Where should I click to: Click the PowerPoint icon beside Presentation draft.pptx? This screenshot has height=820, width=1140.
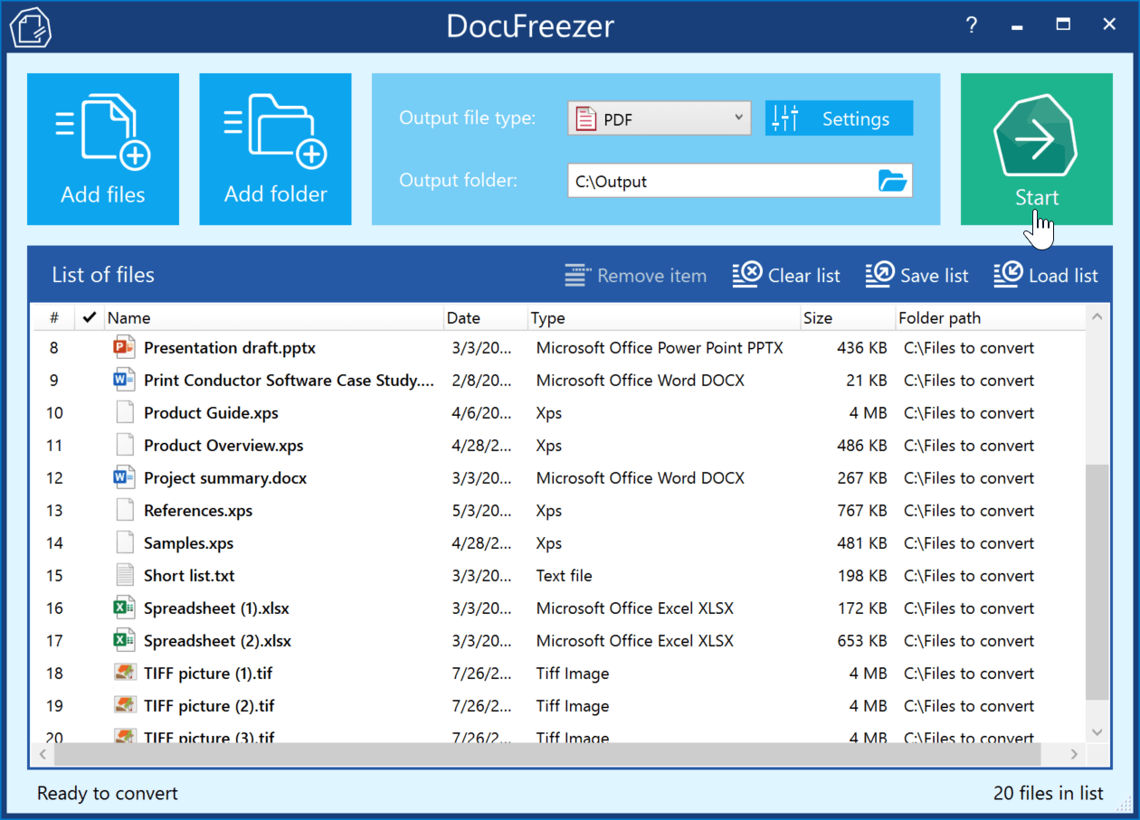point(123,347)
